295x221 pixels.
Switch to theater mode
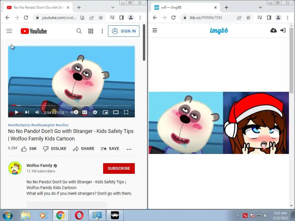(x=116, y=112)
